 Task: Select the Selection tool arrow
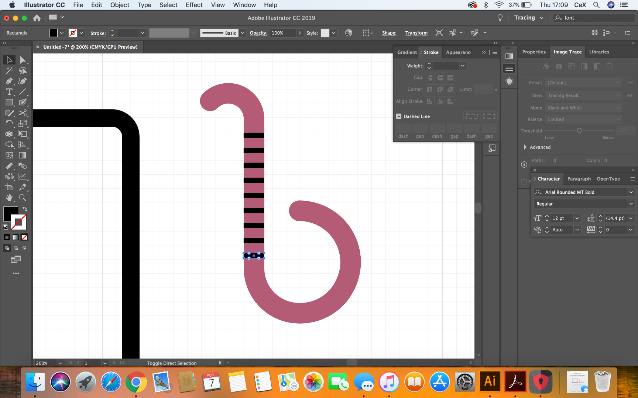(9, 60)
